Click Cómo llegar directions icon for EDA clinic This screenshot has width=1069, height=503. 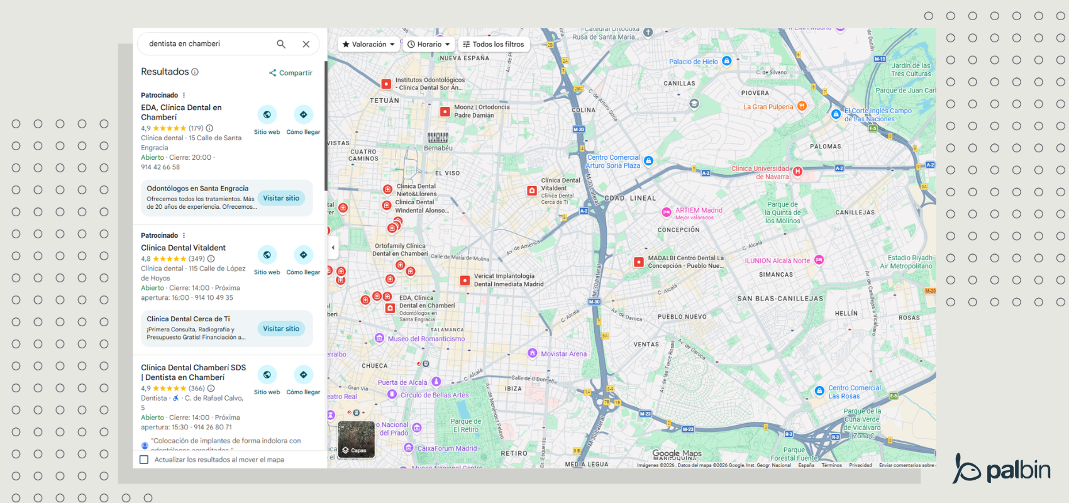303,114
